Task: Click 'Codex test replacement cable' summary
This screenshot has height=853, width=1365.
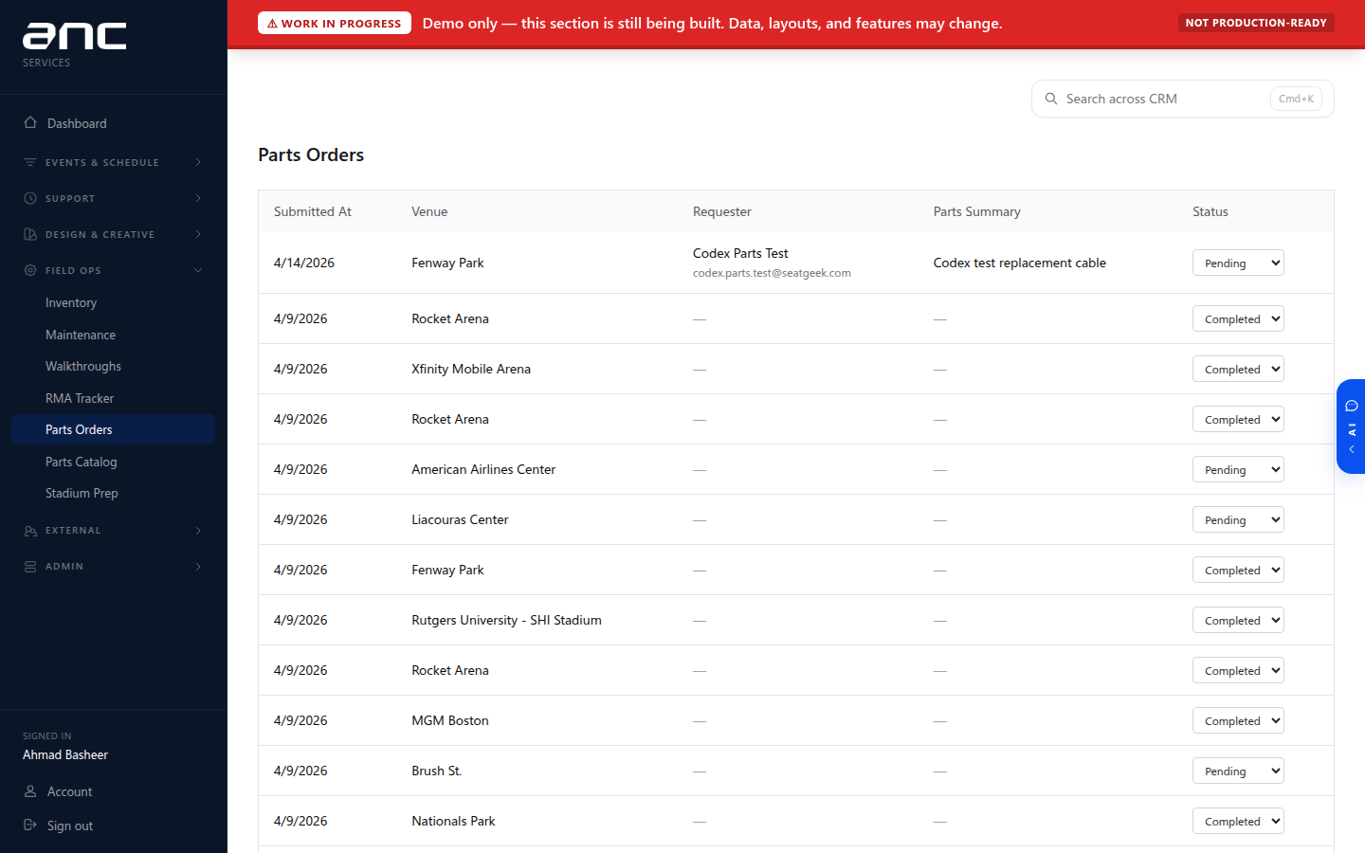Action: click(1020, 263)
